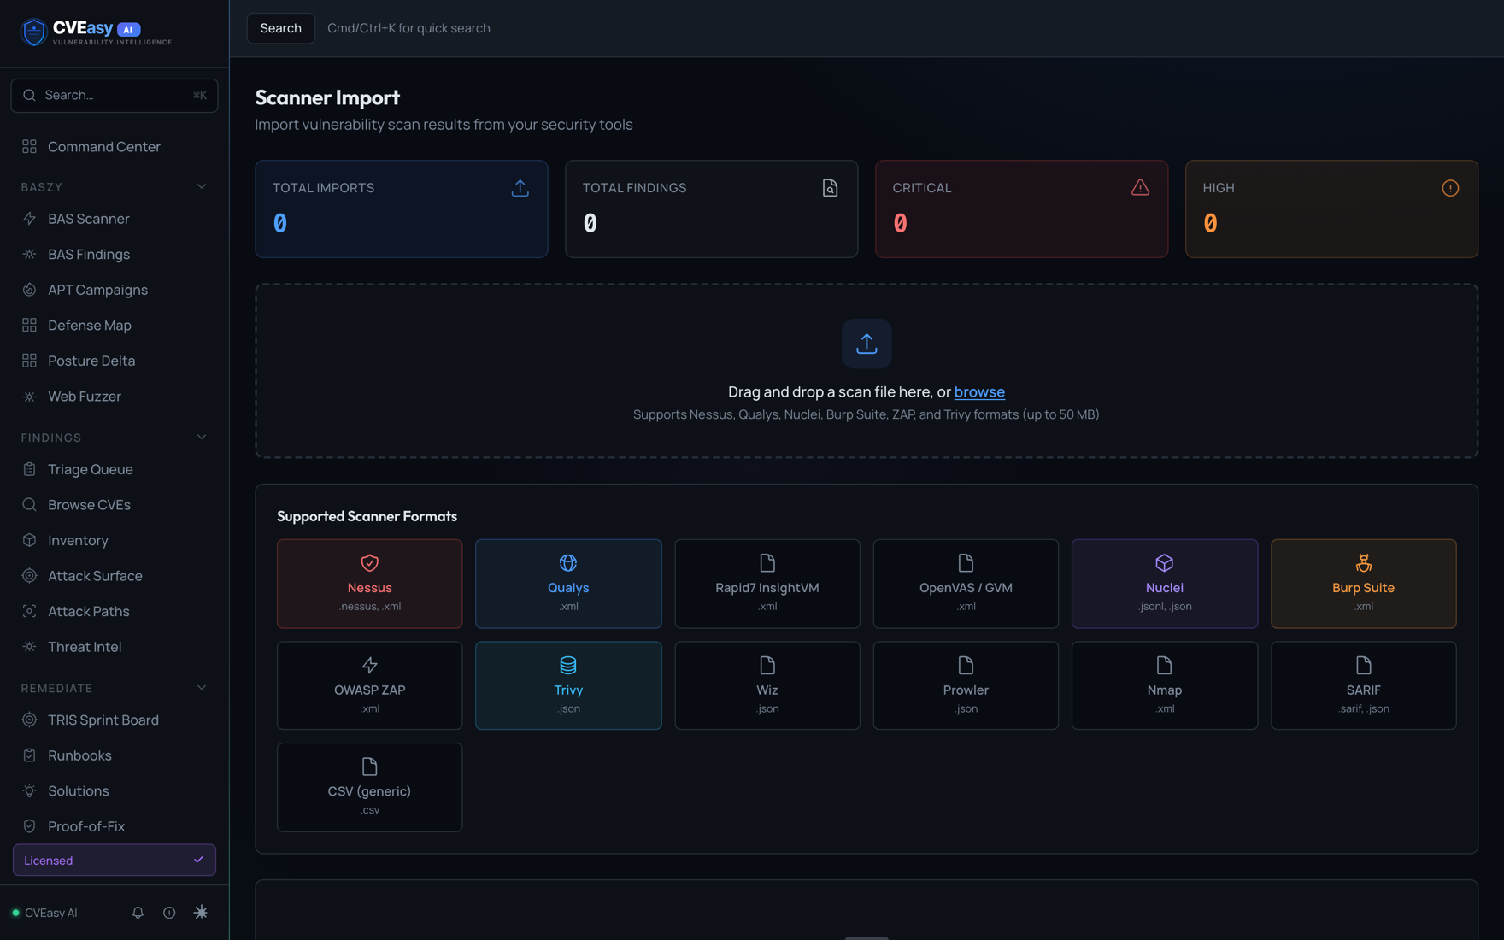
Task: Select the Trivy scanner format card
Action: (x=568, y=685)
